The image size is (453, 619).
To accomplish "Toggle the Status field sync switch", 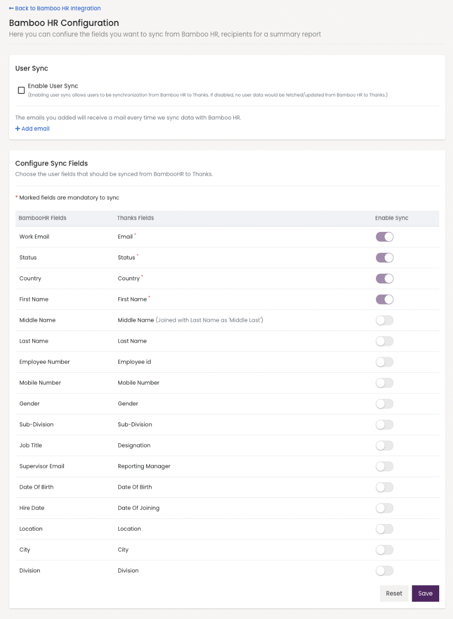I will coord(385,258).
